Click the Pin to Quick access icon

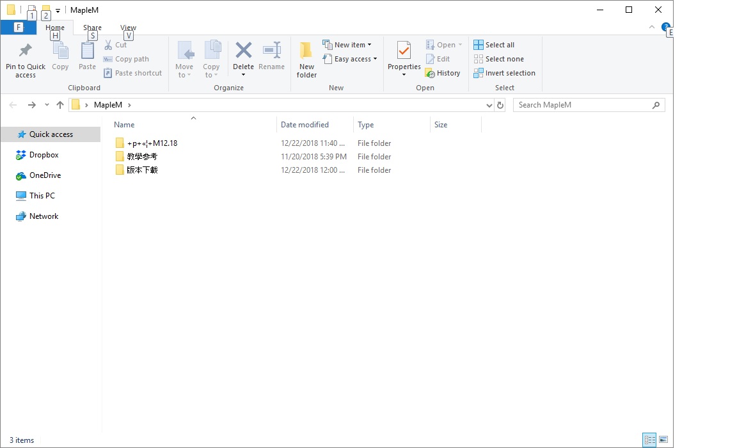pyautogui.click(x=26, y=51)
